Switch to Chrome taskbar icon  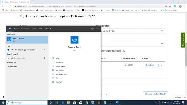(x=87, y=102)
